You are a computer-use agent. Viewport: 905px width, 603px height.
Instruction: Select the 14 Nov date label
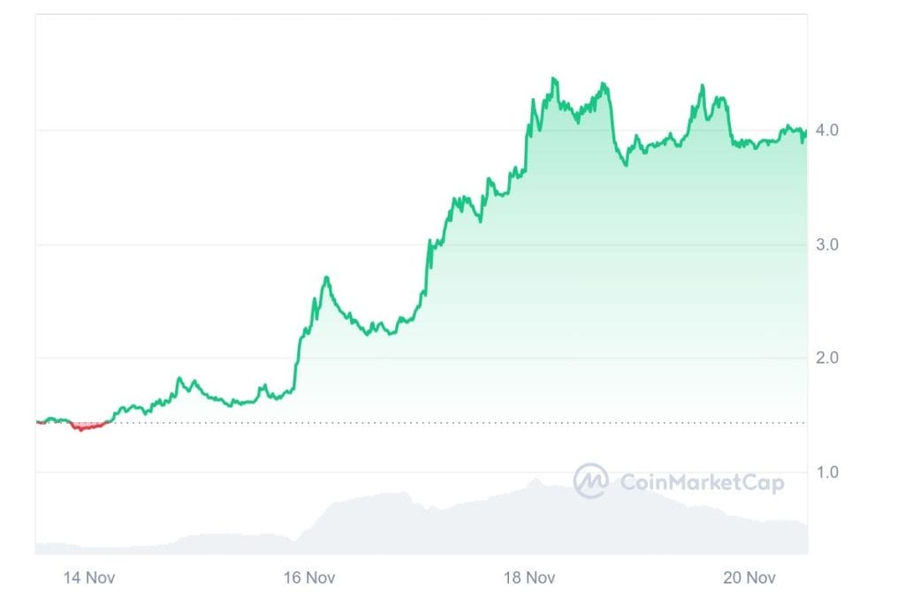pyautogui.click(x=89, y=578)
